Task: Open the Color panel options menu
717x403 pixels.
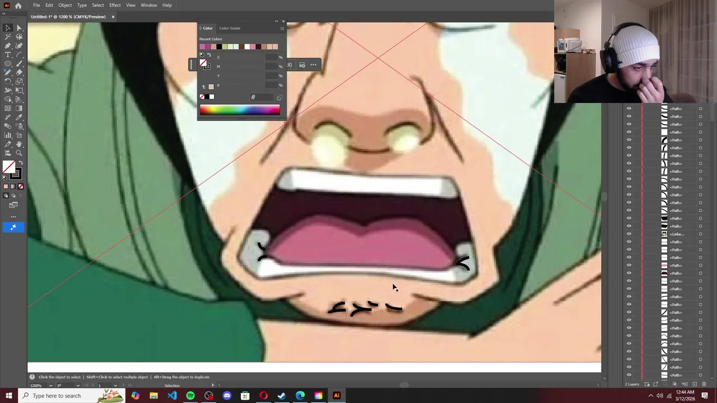Action: click(282, 27)
